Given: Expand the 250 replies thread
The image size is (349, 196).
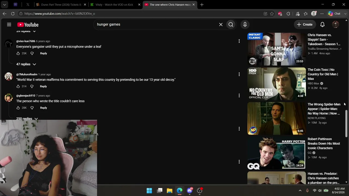Looking at the screenshot, I should click(x=27, y=118).
